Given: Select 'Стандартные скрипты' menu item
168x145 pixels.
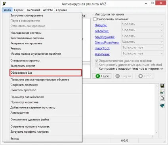Looking at the screenshot, I should (x=46, y=61).
